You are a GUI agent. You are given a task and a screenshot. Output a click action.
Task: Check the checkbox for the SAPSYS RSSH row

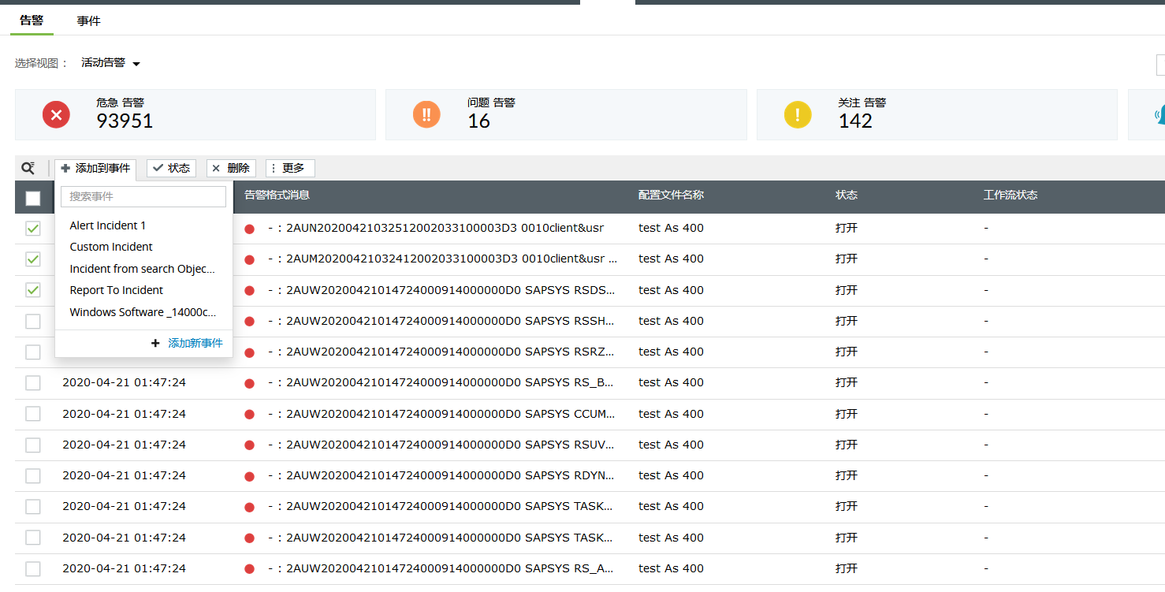(33, 321)
